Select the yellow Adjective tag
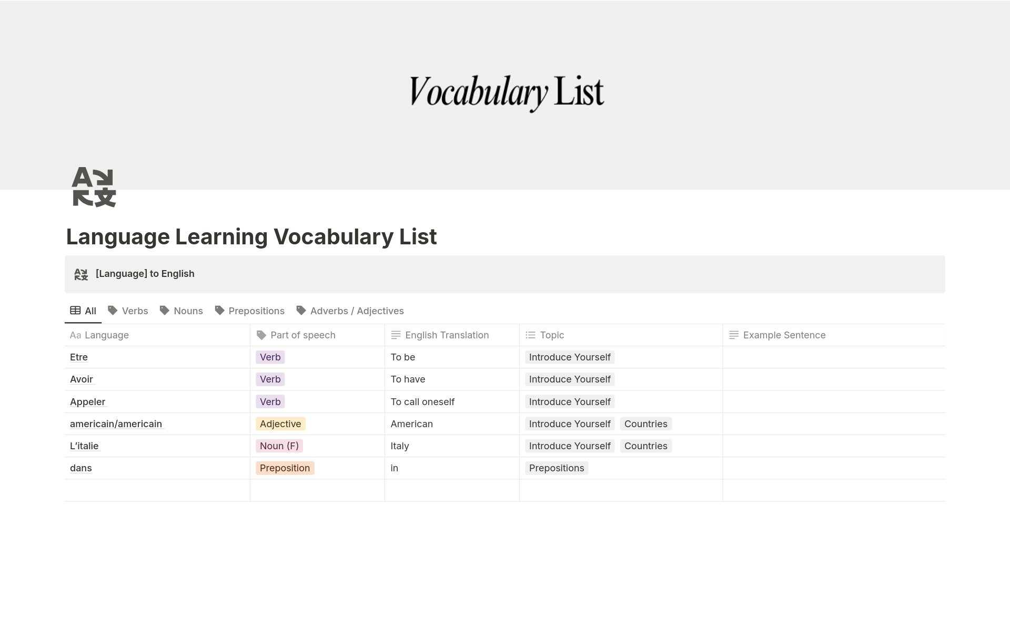The height and width of the screenshot is (630, 1010). (x=280, y=424)
